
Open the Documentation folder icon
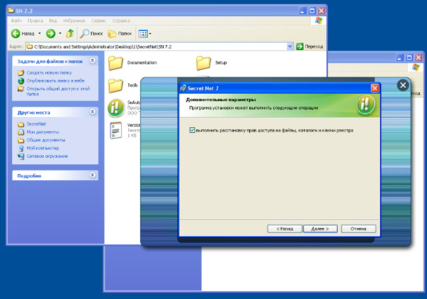click(x=116, y=63)
